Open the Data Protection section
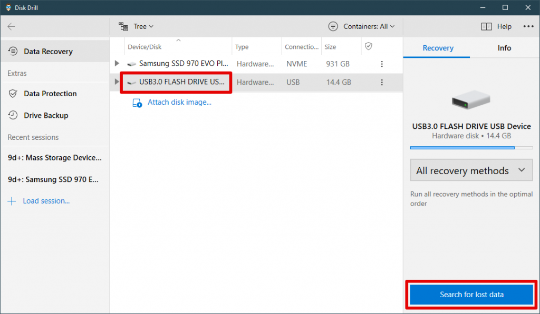This screenshot has height=314, width=540. (12, 94)
